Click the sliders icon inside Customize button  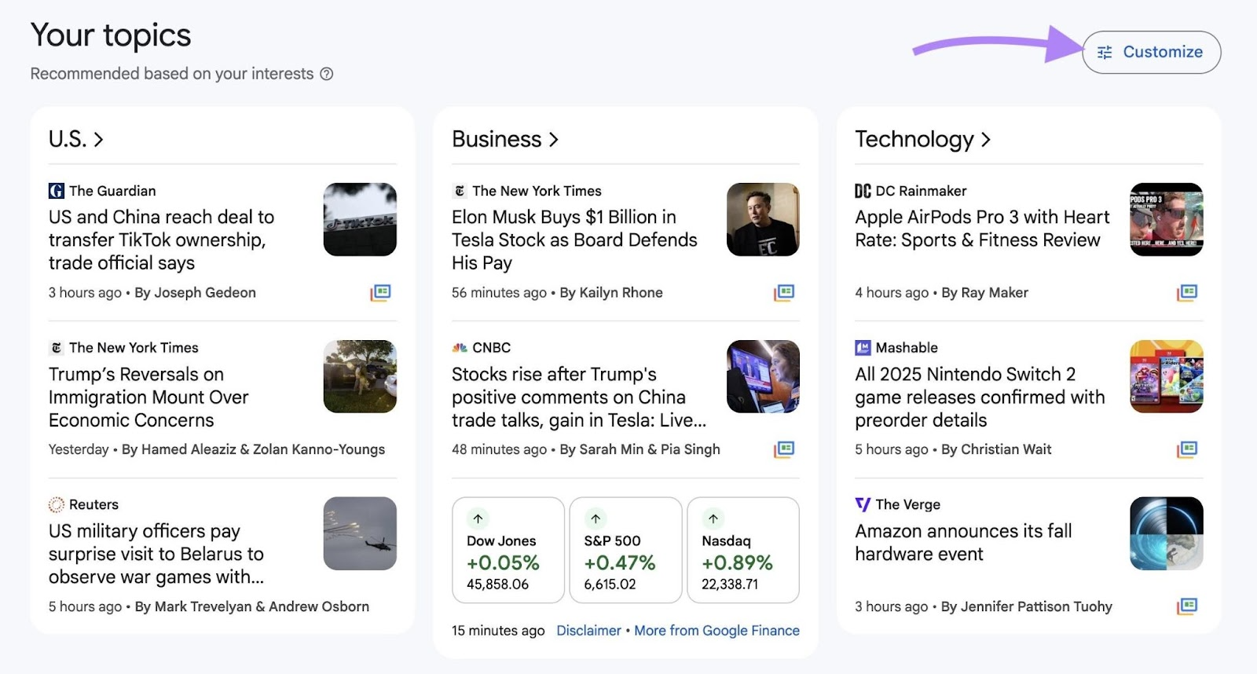[x=1104, y=52]
